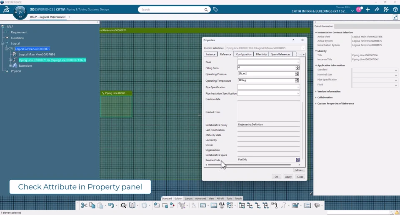Image resolution: width=400 pixels, height=215 pixels.
Task: Select Piping Line ID00007106 in the tree
Action: click(x=52, y=60)
